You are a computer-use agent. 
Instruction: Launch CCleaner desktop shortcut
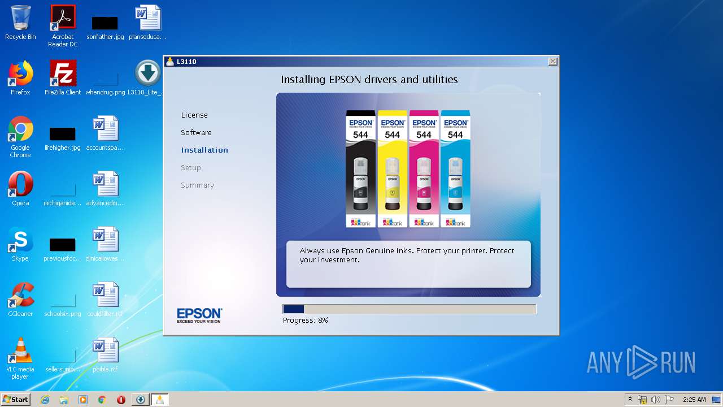coord(20,300)
